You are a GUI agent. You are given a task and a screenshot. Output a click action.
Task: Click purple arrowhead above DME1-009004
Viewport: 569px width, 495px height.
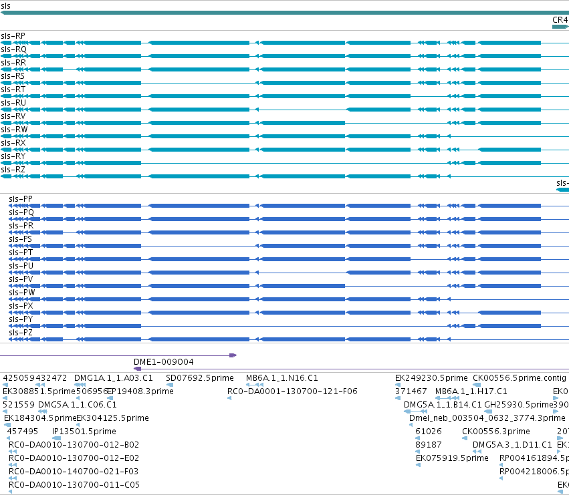pyautogui.click(x=233, y=355)
